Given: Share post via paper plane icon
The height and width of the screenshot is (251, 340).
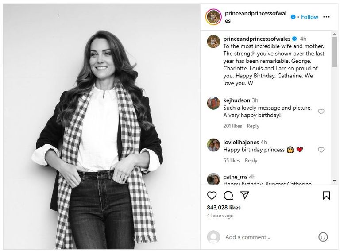Looking at the screenshot, I should 244,195.
